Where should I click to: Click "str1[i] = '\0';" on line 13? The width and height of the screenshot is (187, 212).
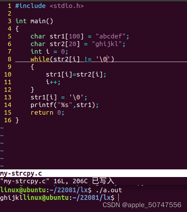[x=59, y=97]
